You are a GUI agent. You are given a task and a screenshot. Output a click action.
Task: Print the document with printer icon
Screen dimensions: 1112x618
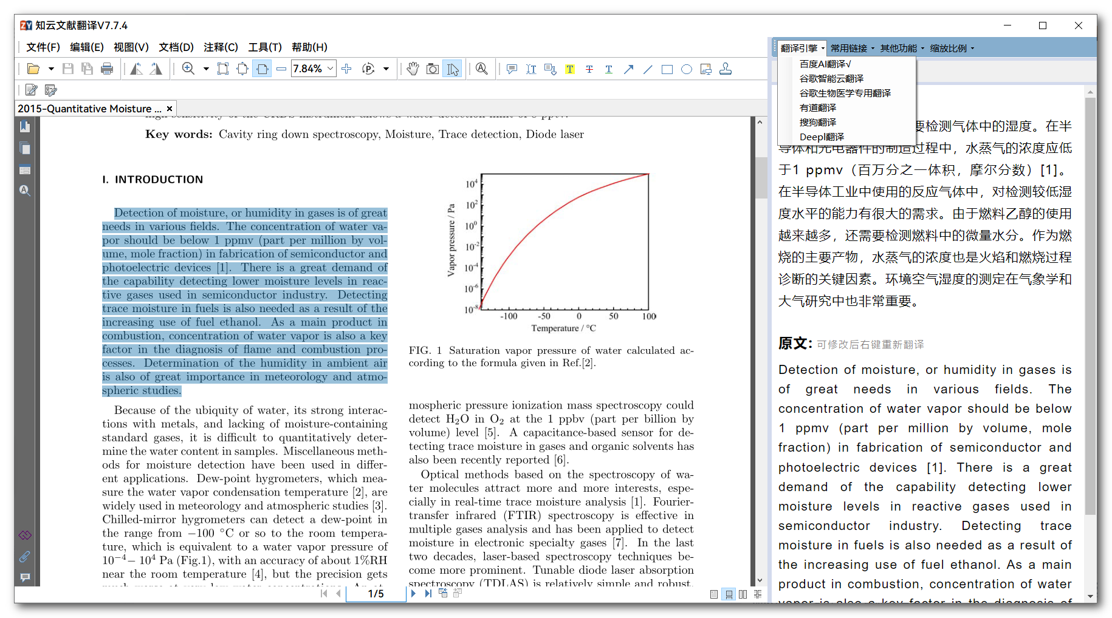(x=107, y=69)
